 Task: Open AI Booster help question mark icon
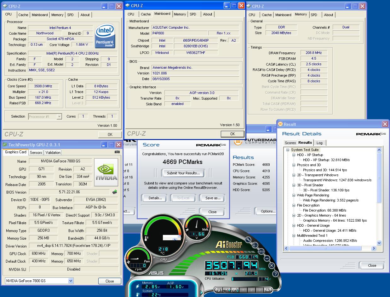[x=276, y=274]
